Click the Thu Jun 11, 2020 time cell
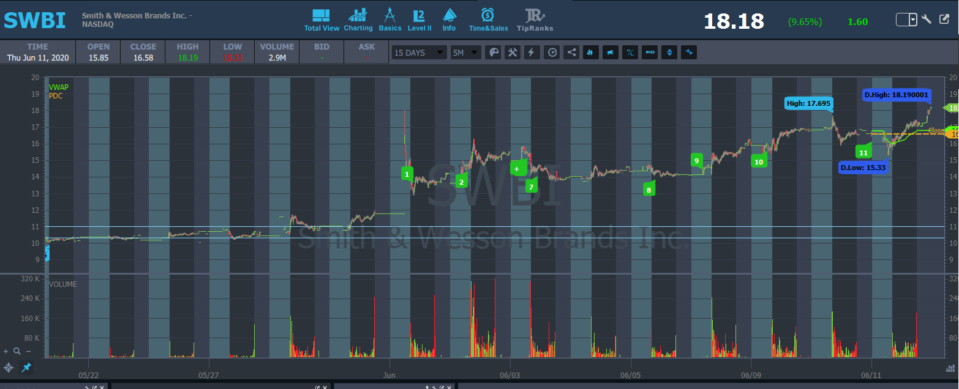Screen dimensions: 959x389 coord(37,52)
